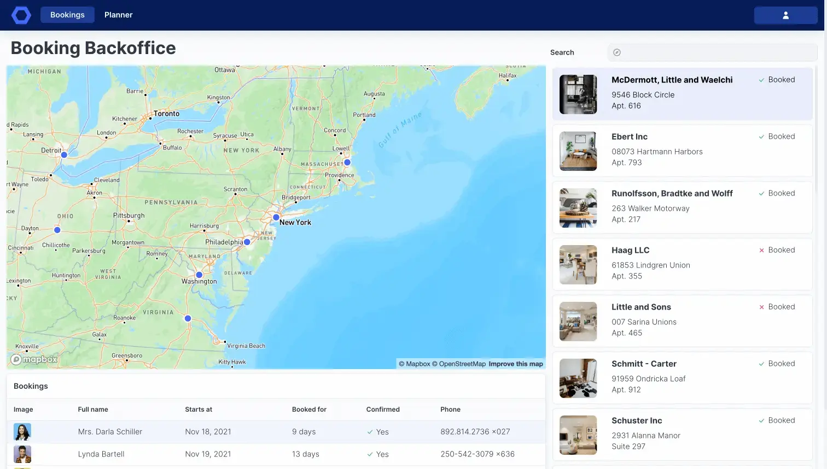Switch to the Planner tab
Viewport: 827px width, 469px height.
(x=119, y=15)
